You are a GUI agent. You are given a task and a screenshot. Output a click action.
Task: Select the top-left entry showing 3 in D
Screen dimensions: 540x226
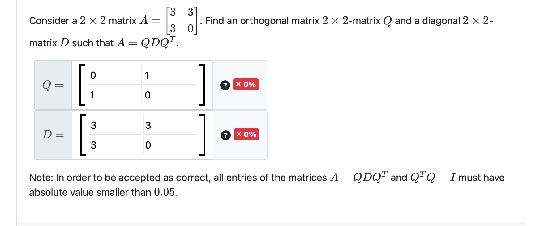click(x=114, y=124)
